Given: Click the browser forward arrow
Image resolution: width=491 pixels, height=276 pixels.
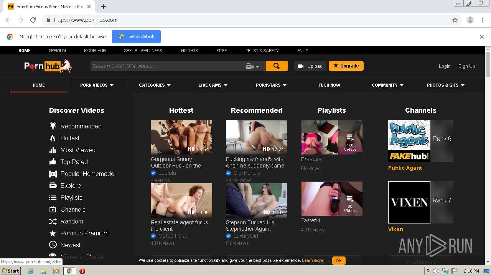Looking at the screenshot, I should point(21,20).
